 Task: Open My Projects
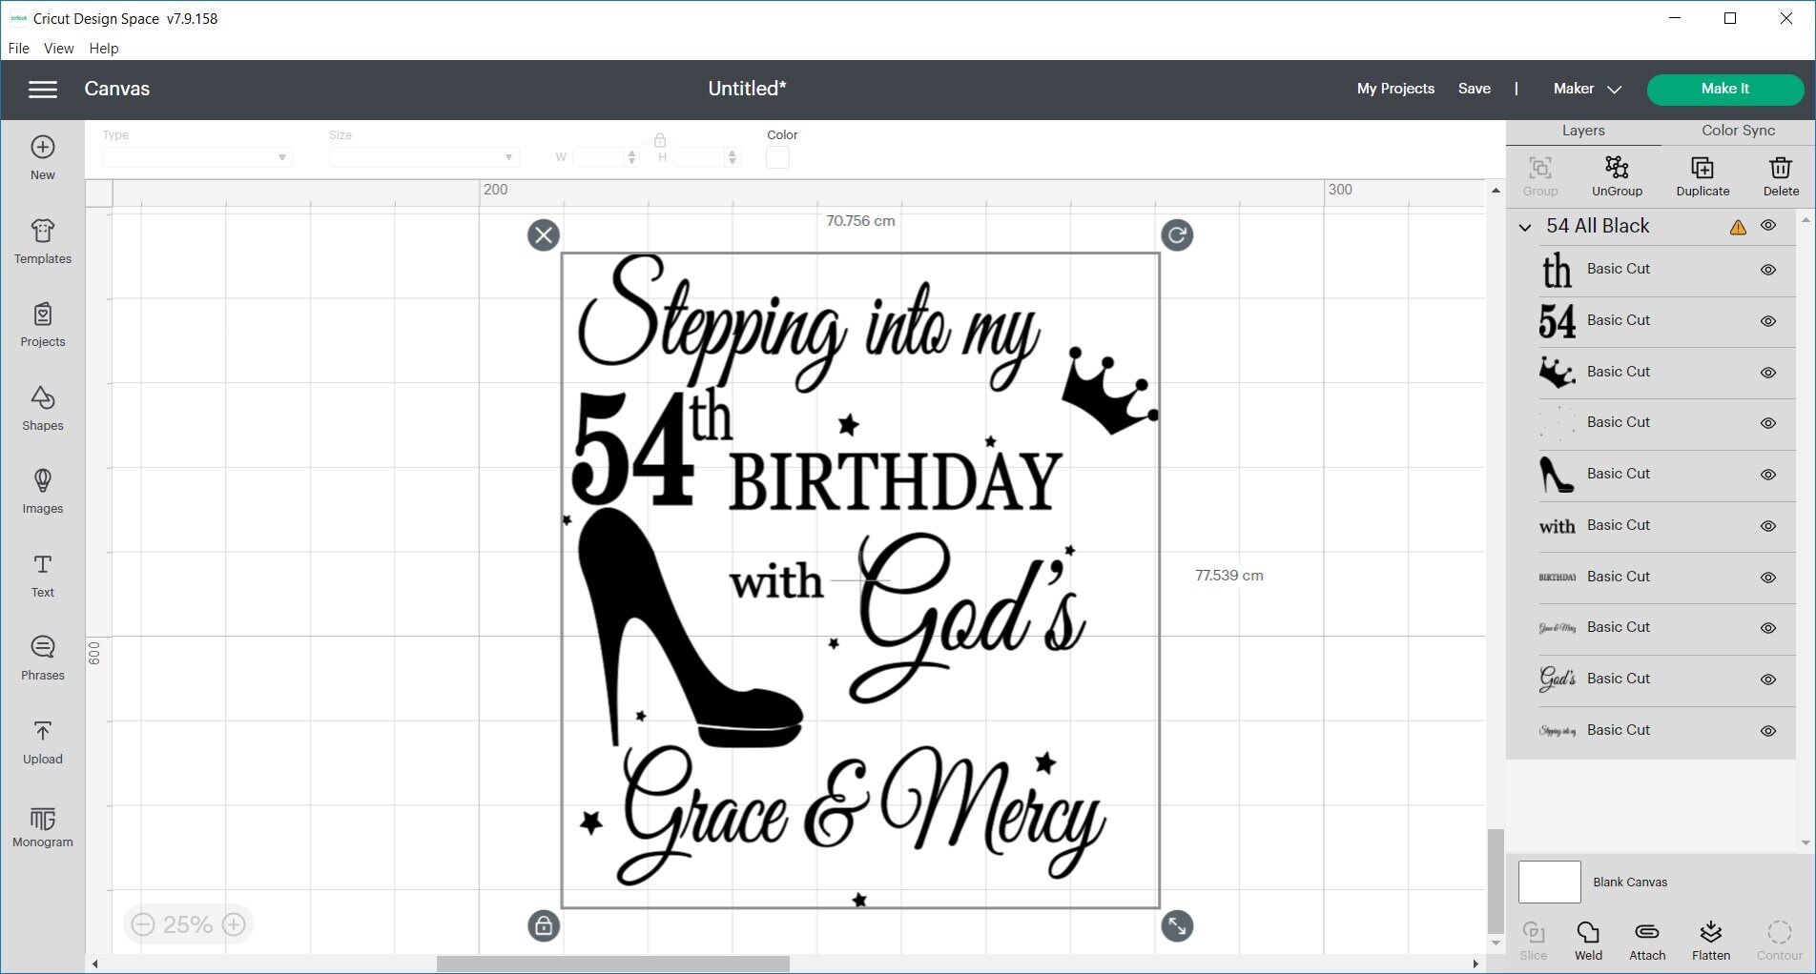1394,89
